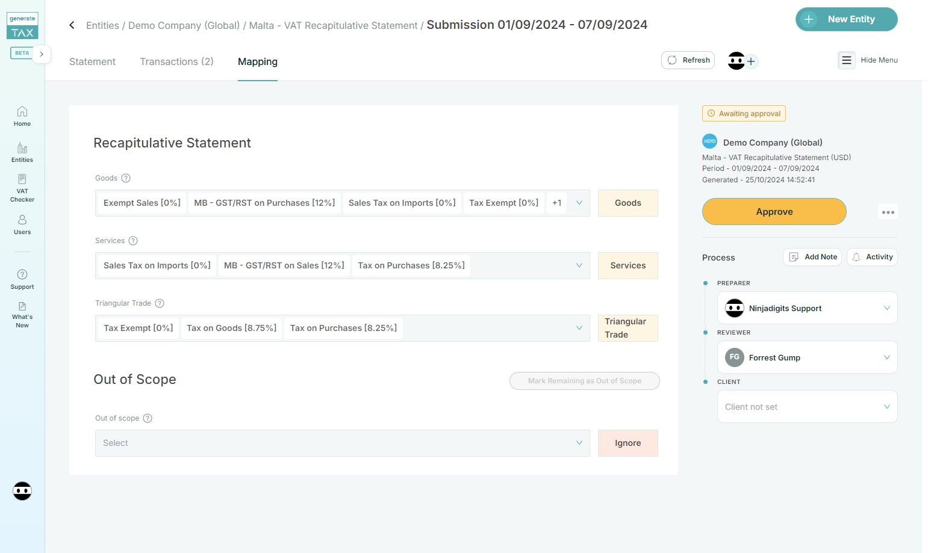Open the Users page
This screenshot has width=928, height=553.
[x=22, y=225]
